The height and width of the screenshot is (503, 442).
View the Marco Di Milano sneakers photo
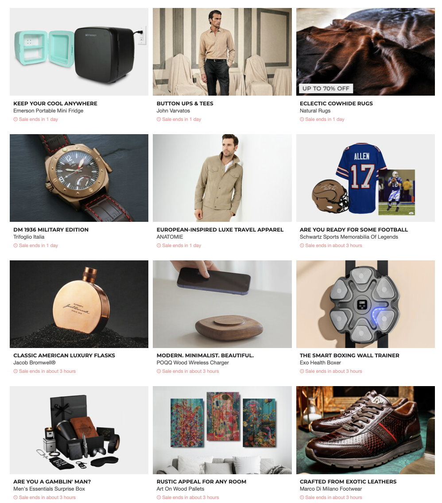pos(365,430)
